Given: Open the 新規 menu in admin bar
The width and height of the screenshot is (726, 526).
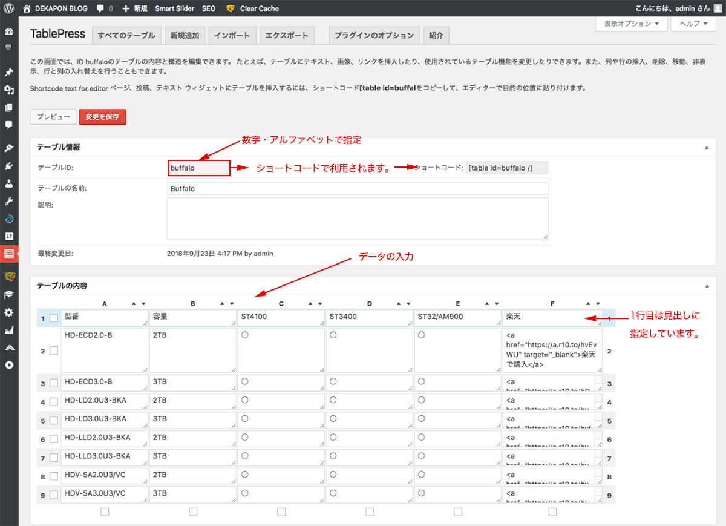Looking at the screenshot, I should point(134,8).
